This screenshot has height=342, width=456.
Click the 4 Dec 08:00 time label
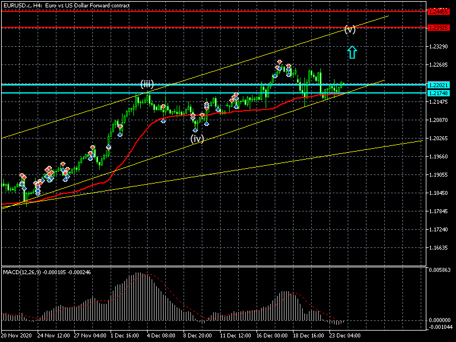pos(162,336)
